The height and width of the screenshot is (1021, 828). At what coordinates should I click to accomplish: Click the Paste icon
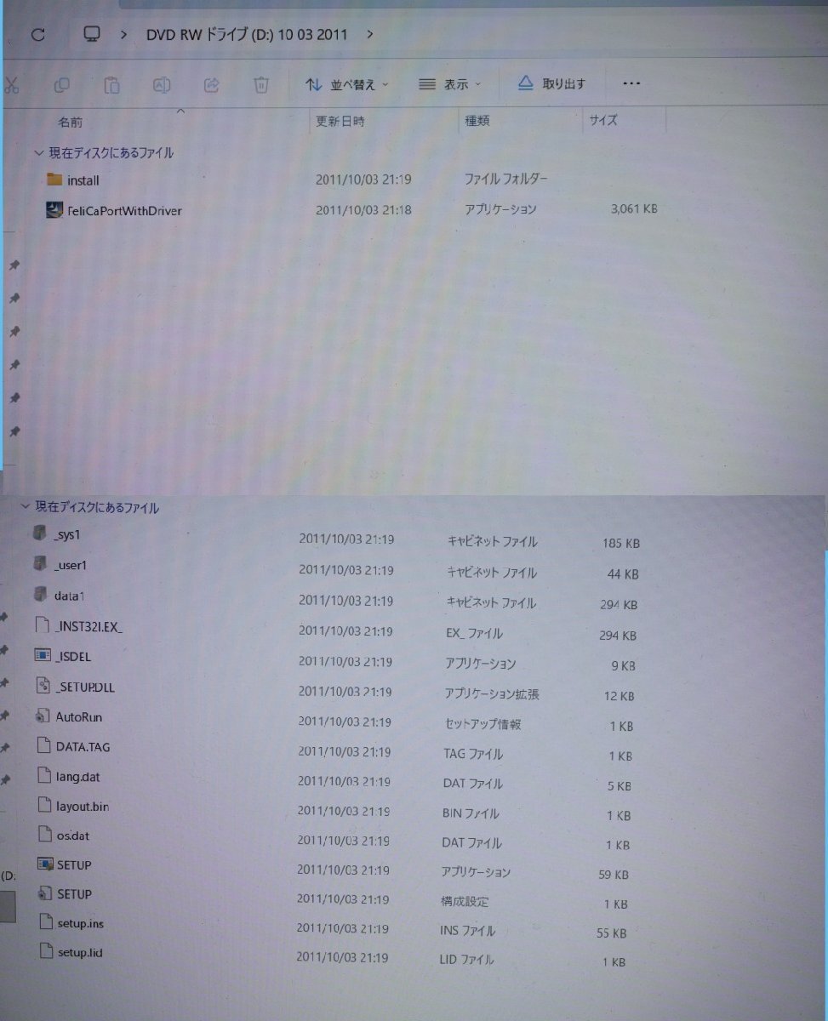(111, 84)
